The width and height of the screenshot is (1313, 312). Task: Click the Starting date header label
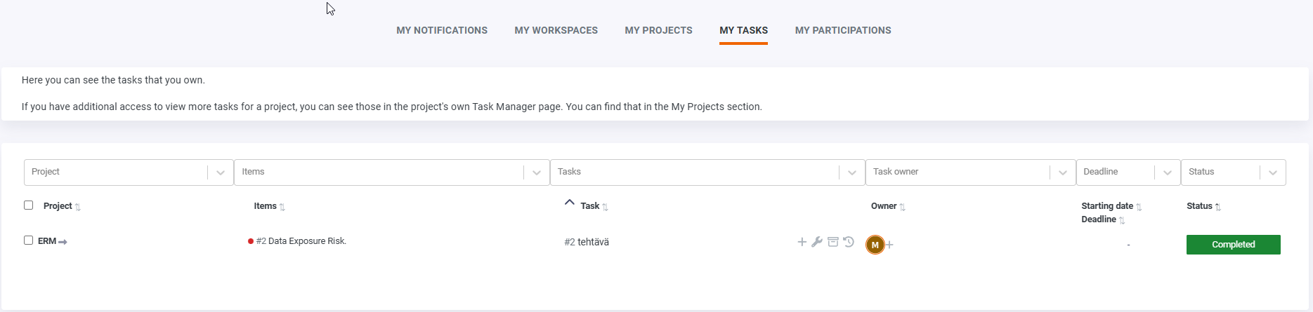click(x=1107, y=206)
